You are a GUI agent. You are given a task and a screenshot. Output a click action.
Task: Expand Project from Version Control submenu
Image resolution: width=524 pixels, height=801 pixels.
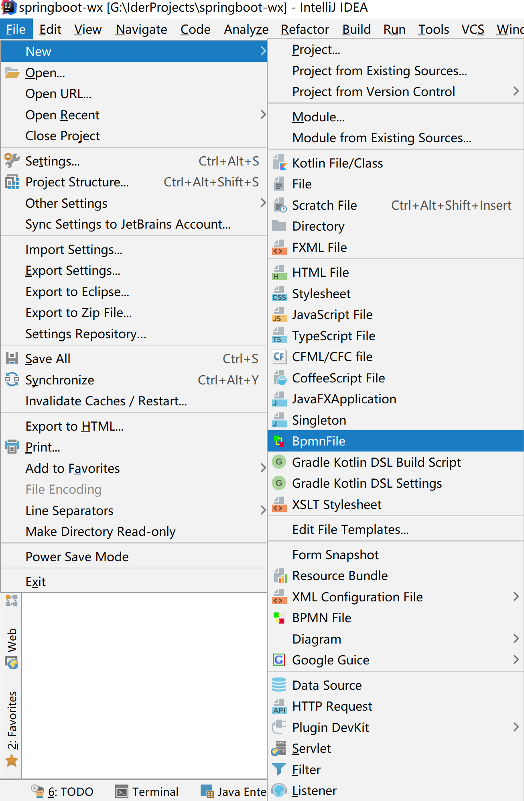[516, 92]
